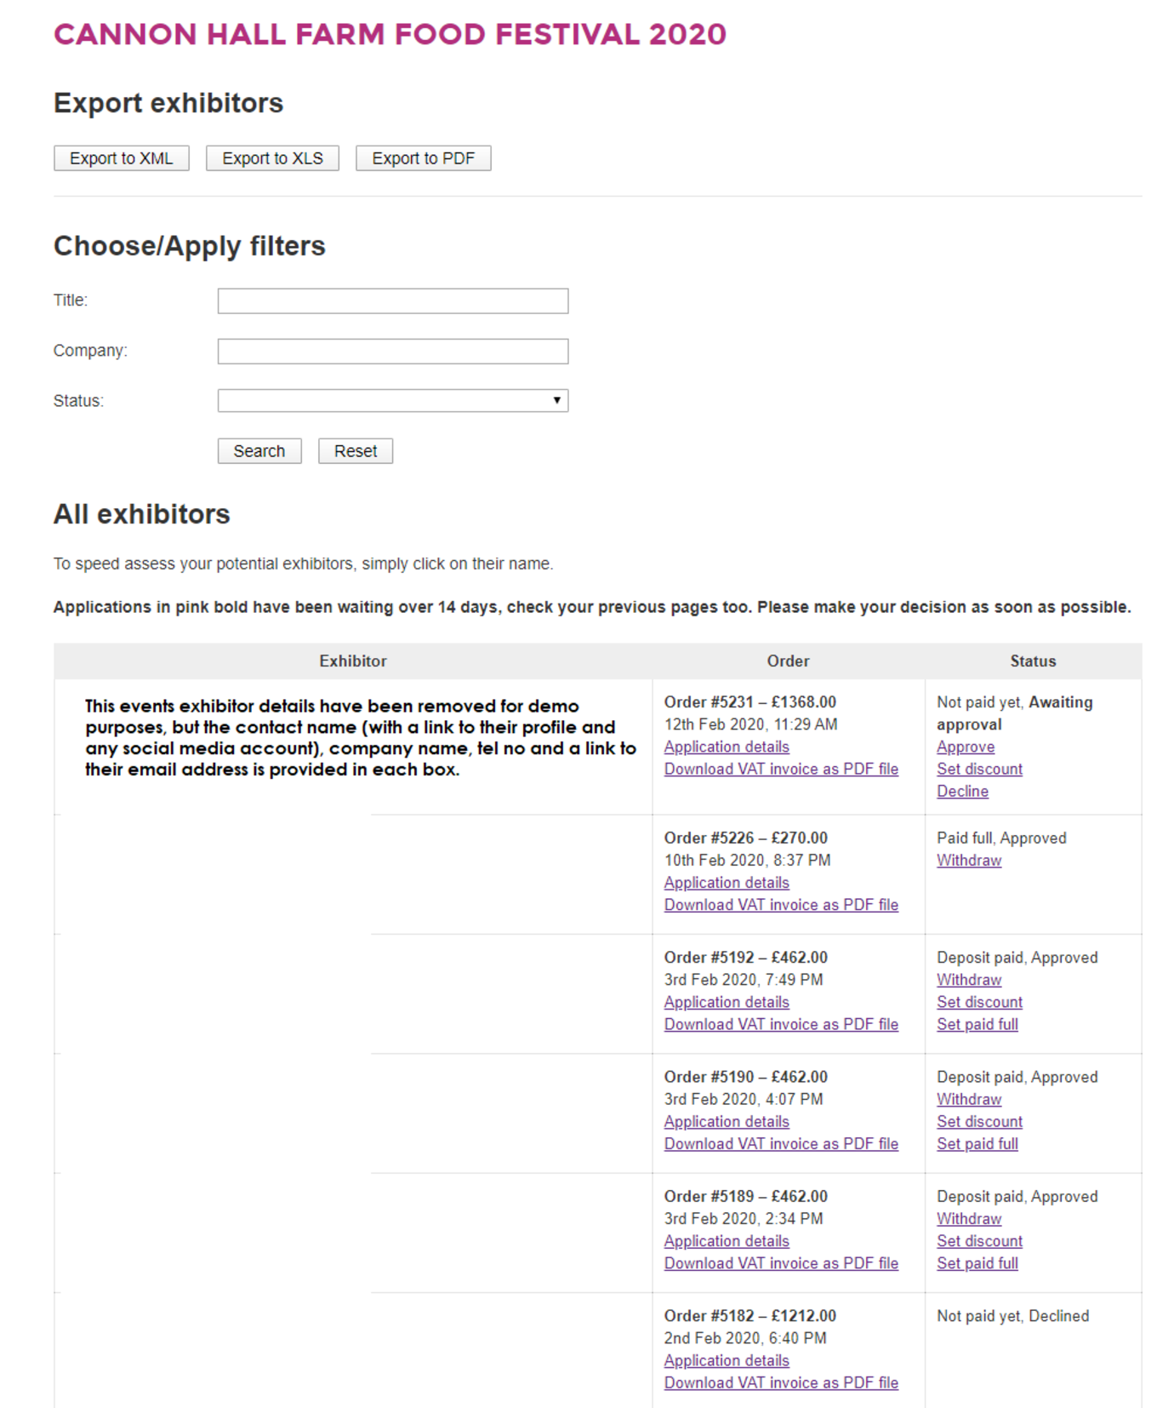Click the Order column header
The image size is (1174, 1408).
tap(788, 661)
